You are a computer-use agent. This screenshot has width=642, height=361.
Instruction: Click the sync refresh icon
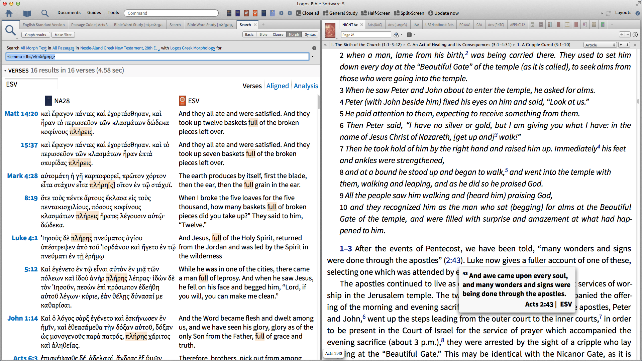[x=608, y=13]
